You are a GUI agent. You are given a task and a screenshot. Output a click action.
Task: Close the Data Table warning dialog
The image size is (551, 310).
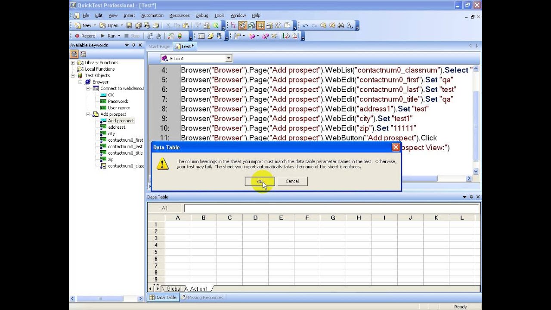pyautogui.click(x=396, y=147)
